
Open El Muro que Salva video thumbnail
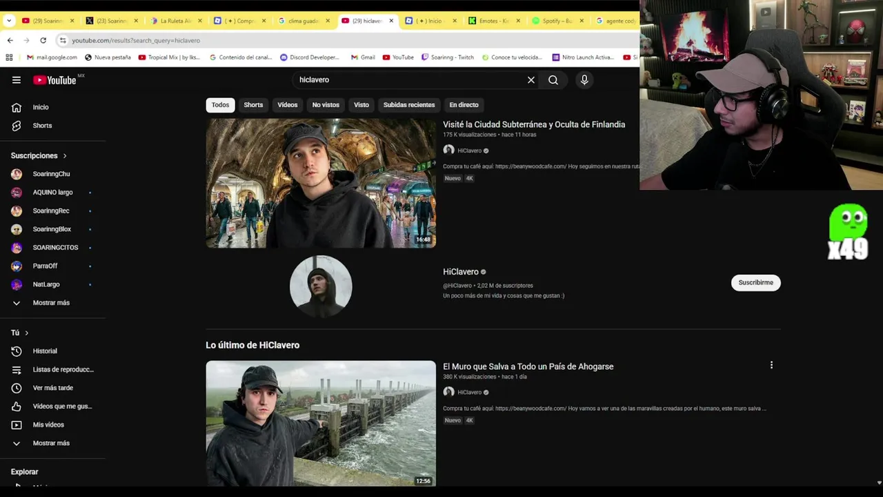(321, 423)
